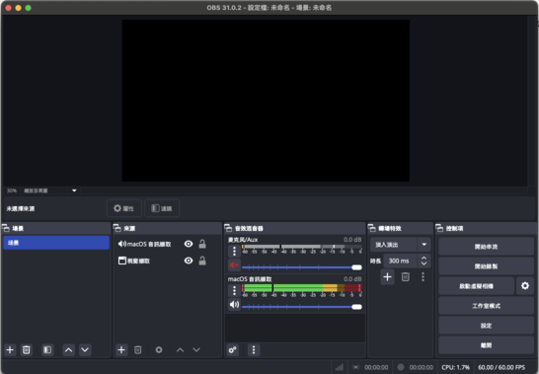Click the Exit (離開) button

click(486, 344)
